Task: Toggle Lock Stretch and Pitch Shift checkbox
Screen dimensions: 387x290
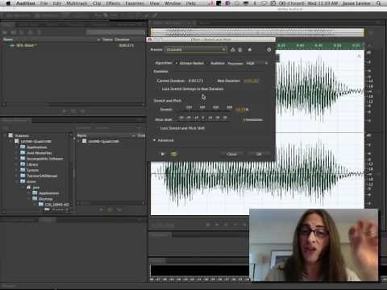Action: [181, 128]
